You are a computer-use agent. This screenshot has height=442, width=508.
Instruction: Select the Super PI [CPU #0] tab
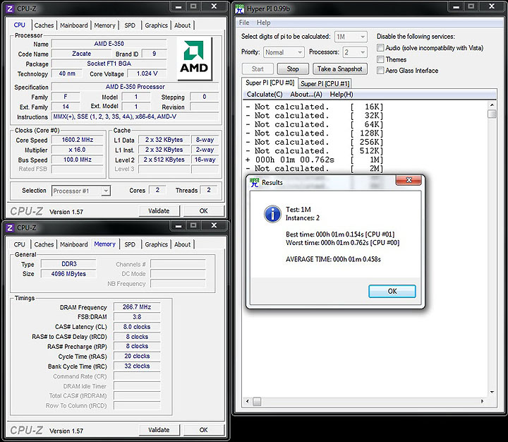pyautogui.click(x=270, y=83)
